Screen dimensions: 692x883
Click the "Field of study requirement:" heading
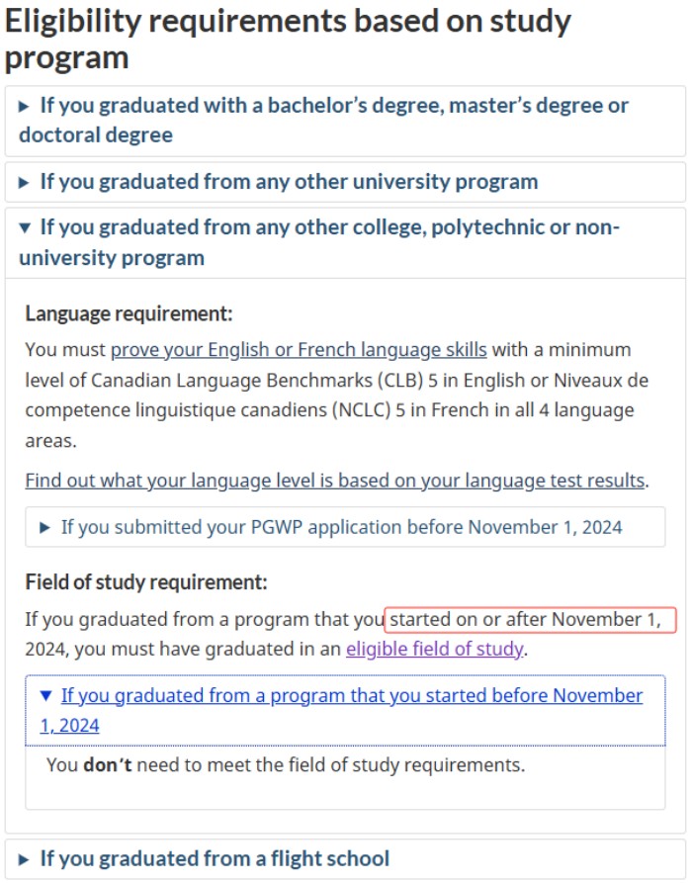[x=146, y=582]
